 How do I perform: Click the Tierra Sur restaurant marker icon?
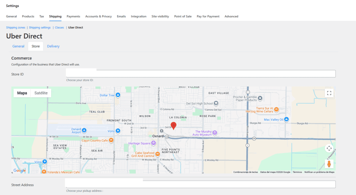pyautogui.click(x=276, y=109)
